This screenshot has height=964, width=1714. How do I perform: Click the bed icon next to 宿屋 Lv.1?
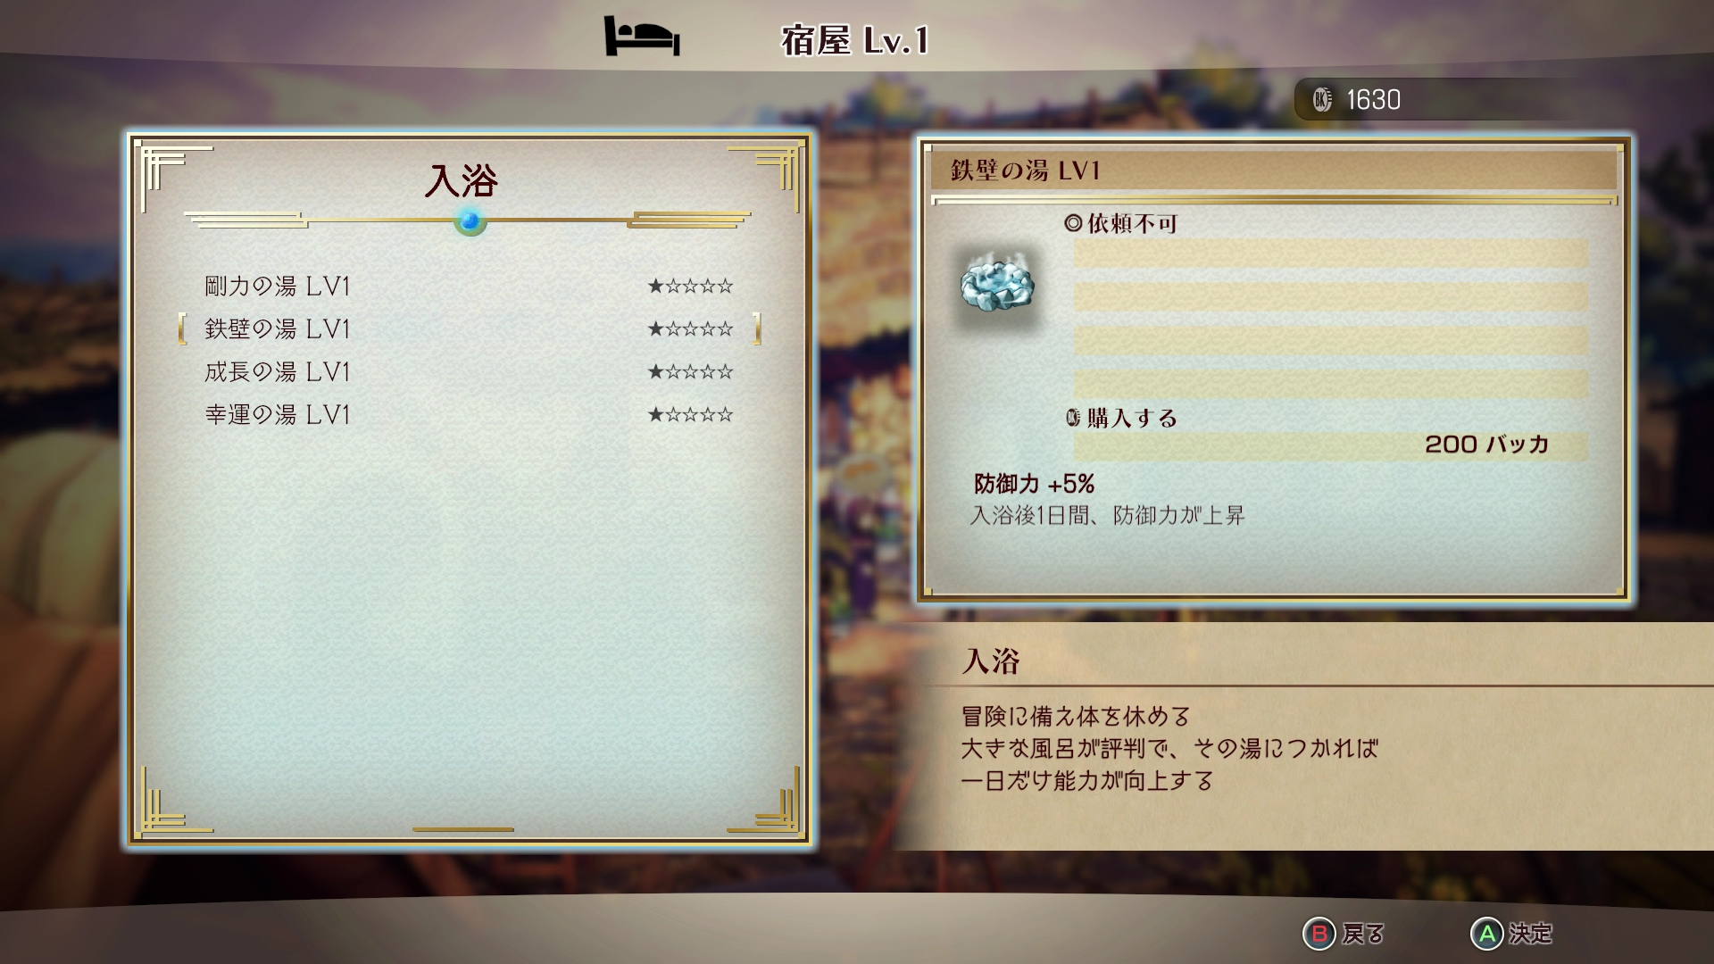click(642, 37)
